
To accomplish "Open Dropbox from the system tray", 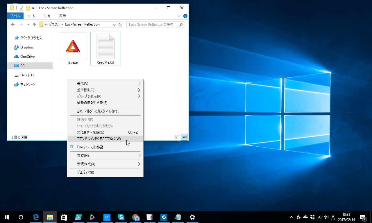I will coord(312,217).
